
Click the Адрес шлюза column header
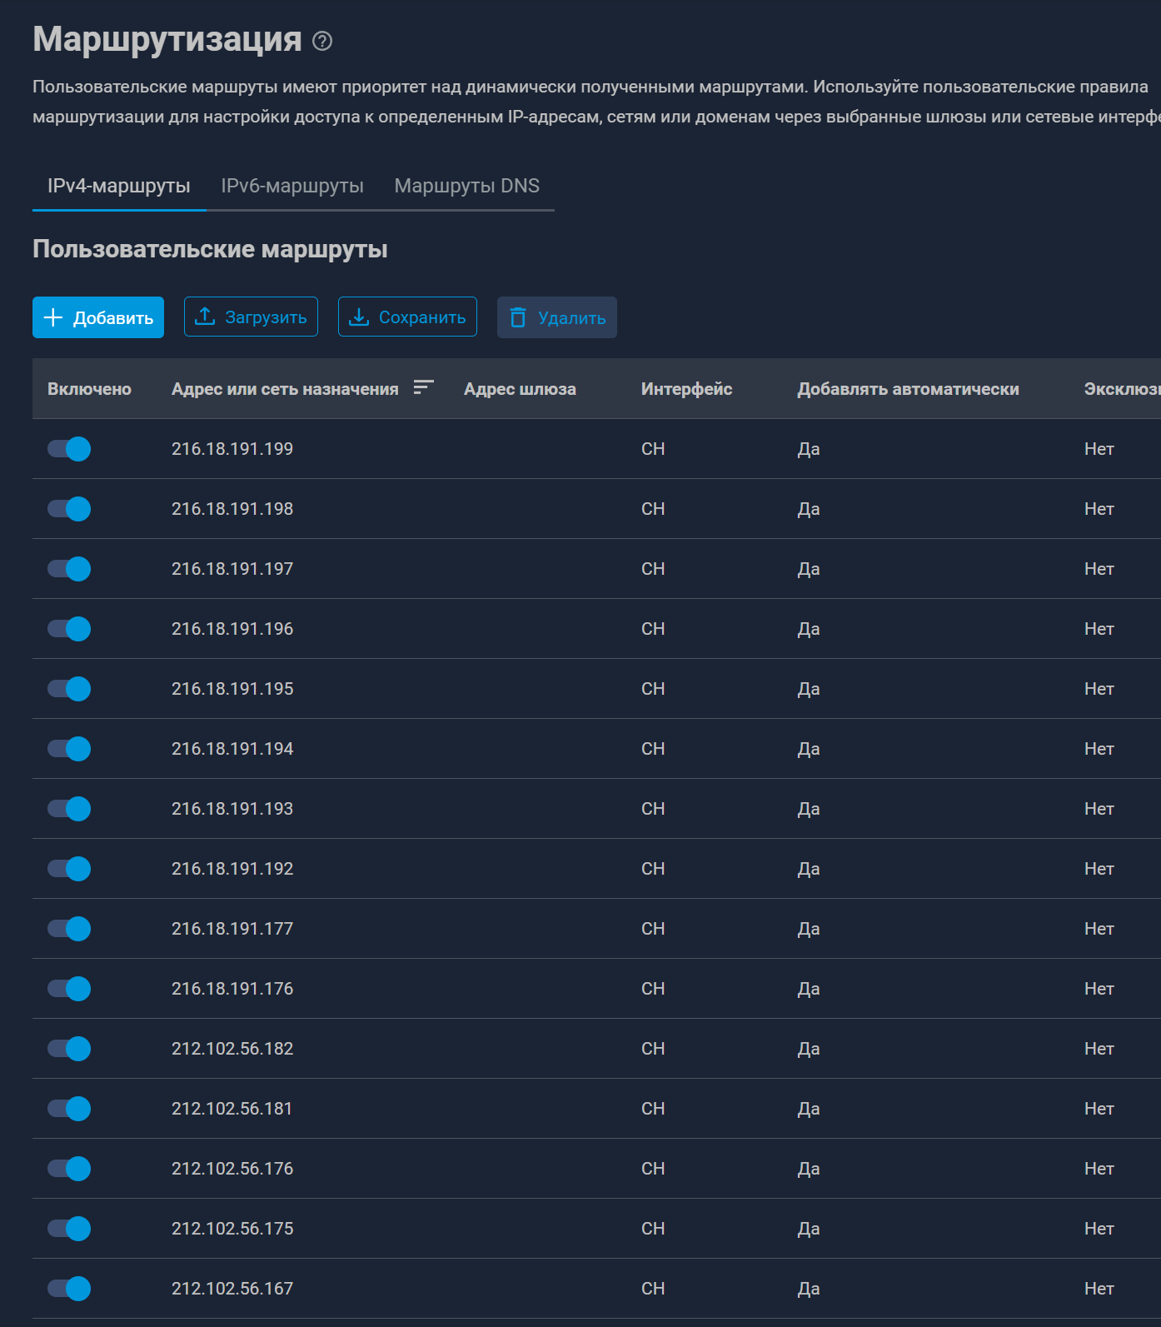pyautogui.click(x=520, y=389)
